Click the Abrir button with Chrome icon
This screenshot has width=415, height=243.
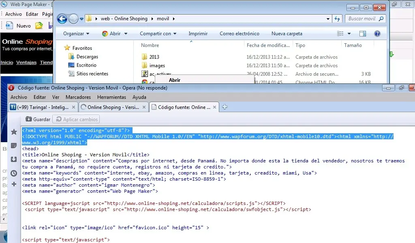point(111,34)
